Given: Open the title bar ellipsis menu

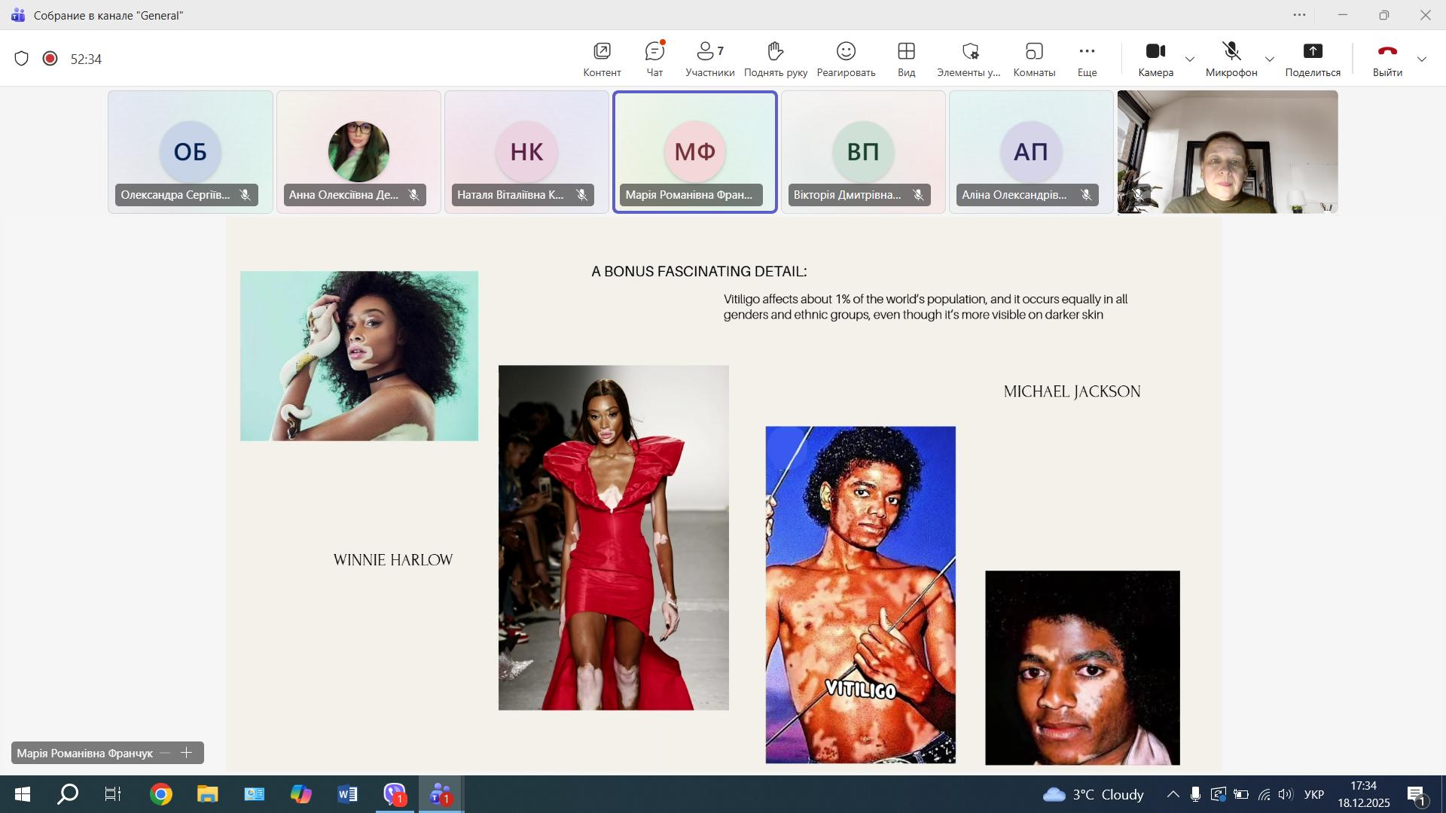Looking at the screenshot, I should pyautogui.click(x=1299, y=15).
